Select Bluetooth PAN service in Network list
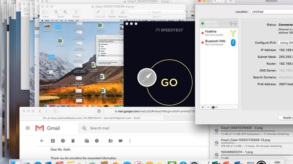This screenshot has width=293, height=164. 219,42
